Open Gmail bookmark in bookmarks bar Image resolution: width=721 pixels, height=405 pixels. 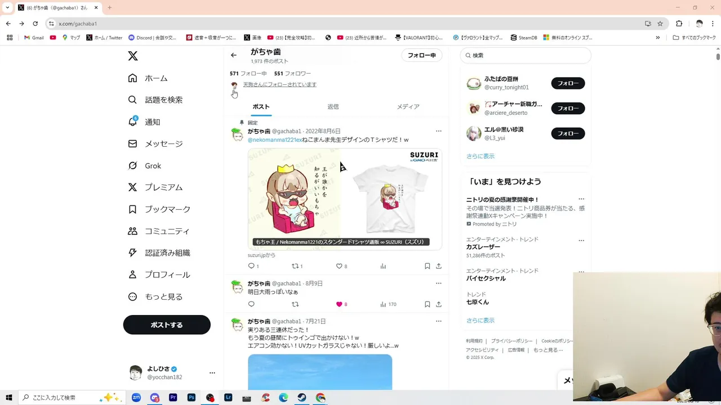[x=34, y=38]
